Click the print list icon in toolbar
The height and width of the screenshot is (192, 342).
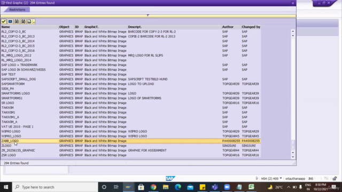coord(29,21)
